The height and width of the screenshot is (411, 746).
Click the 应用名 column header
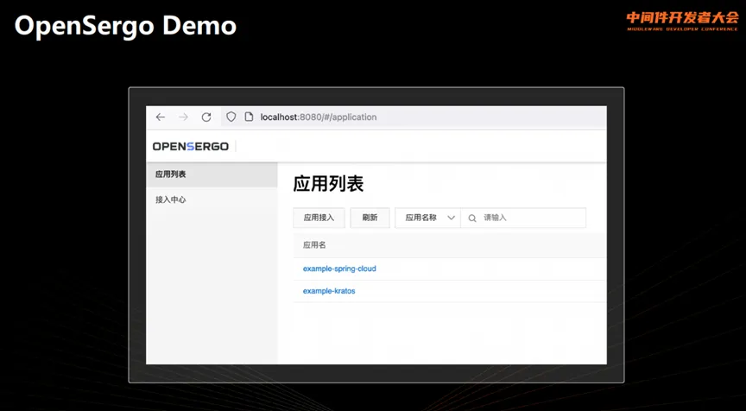click(314, 245)
